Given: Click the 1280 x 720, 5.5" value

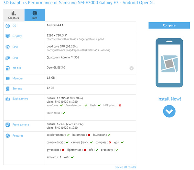Looking at the screenshot, I should [x=57, y=35].
